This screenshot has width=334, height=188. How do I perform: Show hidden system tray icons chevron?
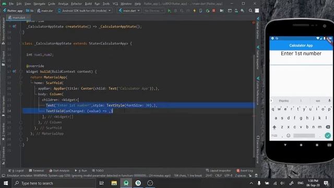(x=252, y=183)
